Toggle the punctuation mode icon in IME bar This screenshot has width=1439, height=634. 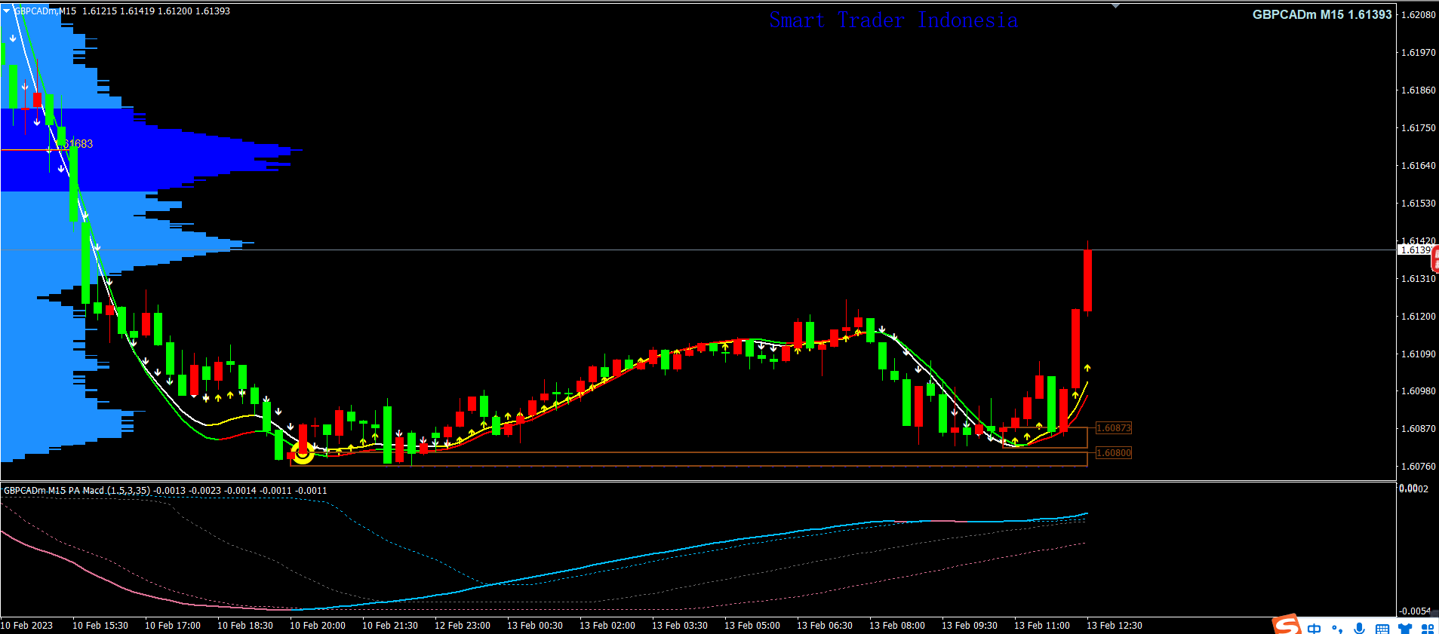1337,629
